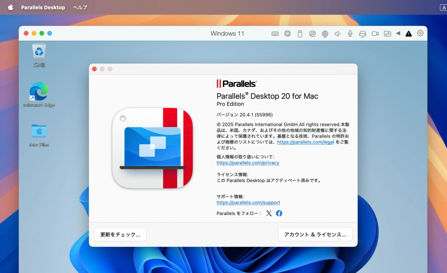447x273 pixels.
Task: Click the hard disk toolbar icon
Action: (362, 33)
